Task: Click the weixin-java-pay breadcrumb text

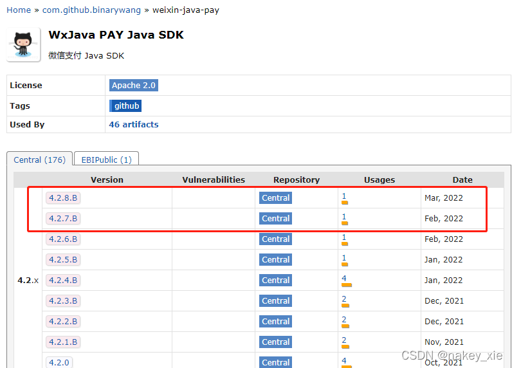Action: (x=186, y=10)
